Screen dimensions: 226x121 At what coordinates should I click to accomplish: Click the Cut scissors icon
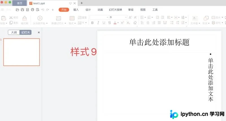click(x=11, y=18)
